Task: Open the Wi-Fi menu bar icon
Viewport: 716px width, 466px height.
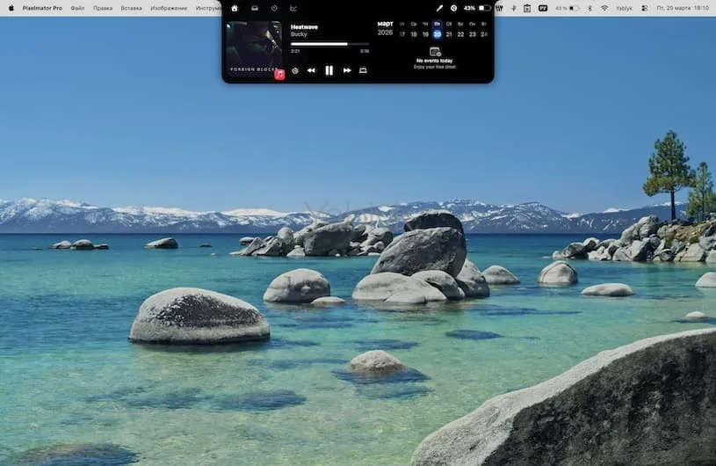Action: click(x=604, y=8)
